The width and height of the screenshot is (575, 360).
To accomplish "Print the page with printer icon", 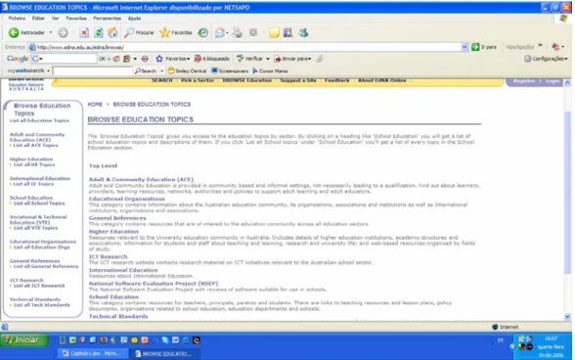I will click(x=238, y=32).
